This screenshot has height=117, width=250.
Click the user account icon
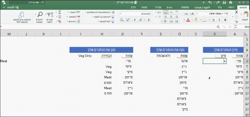point(4,2)
